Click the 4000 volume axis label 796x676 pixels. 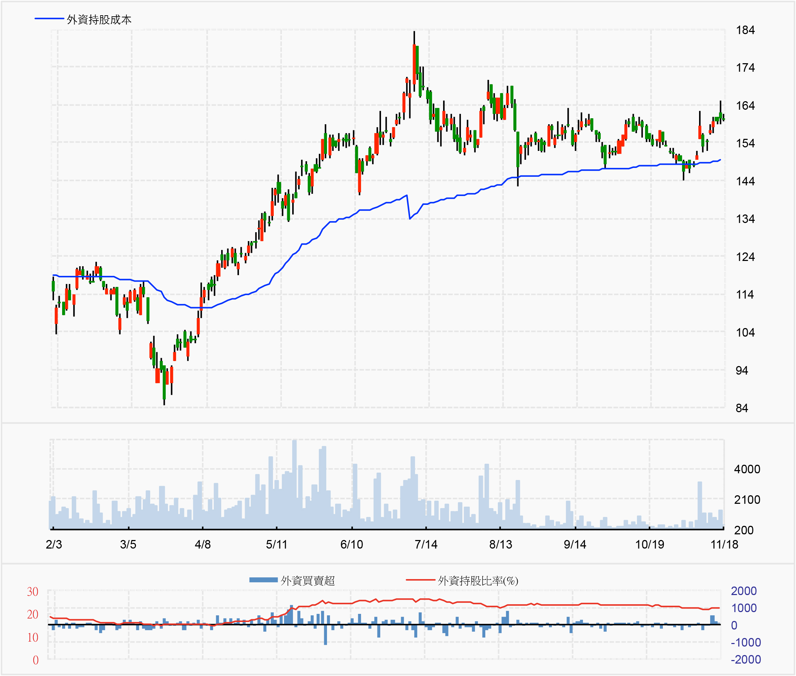[747, 469]
